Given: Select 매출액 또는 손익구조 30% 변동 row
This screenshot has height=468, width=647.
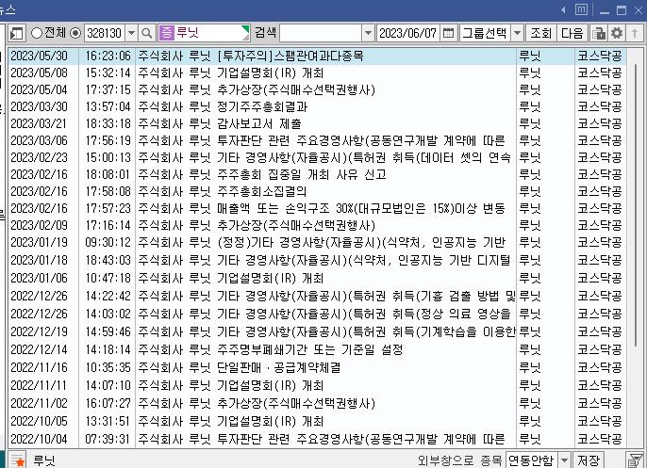Looking at the screenshot, I should (x=317, y=208).
